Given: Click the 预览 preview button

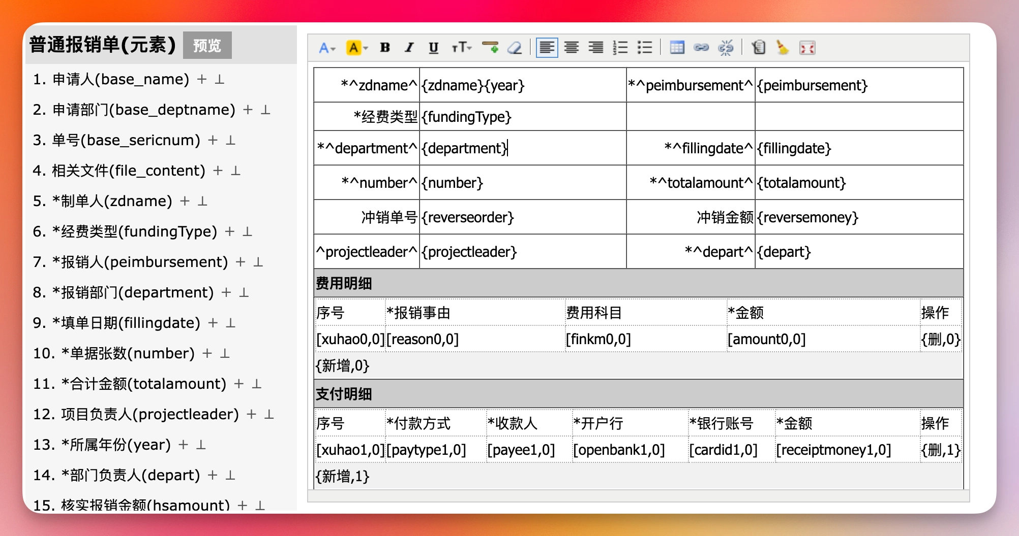Looking at the screenshot, I should click(207, 45).
